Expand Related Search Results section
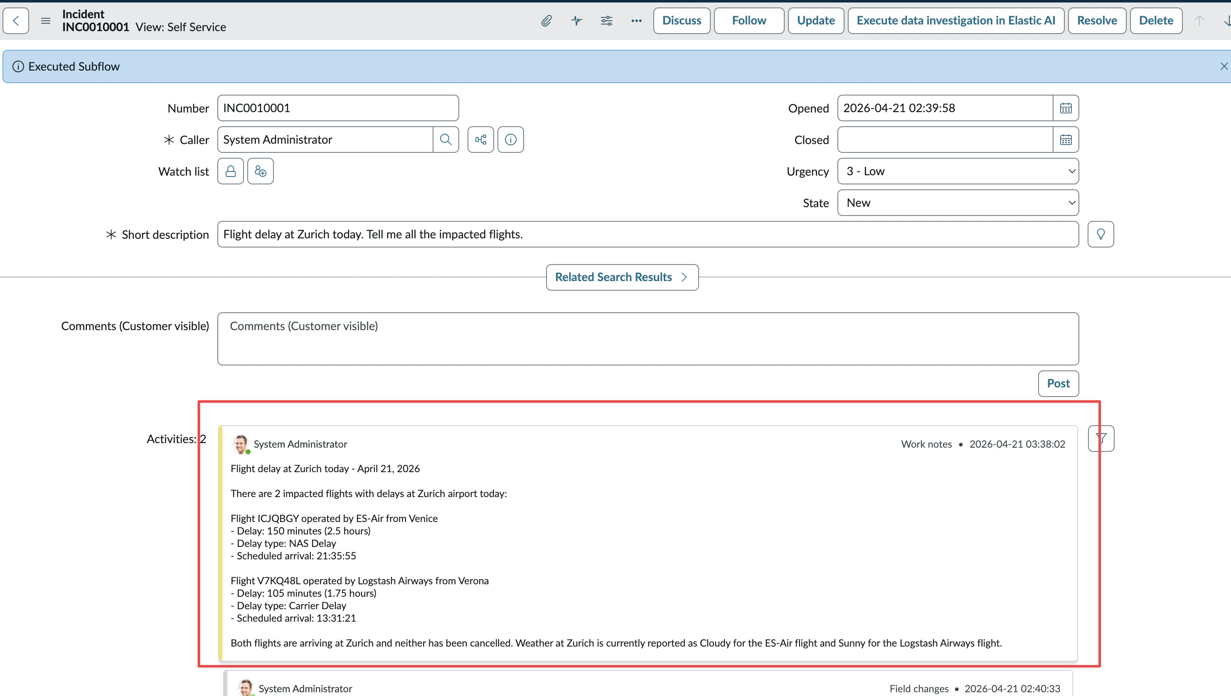 pos(622,277)
